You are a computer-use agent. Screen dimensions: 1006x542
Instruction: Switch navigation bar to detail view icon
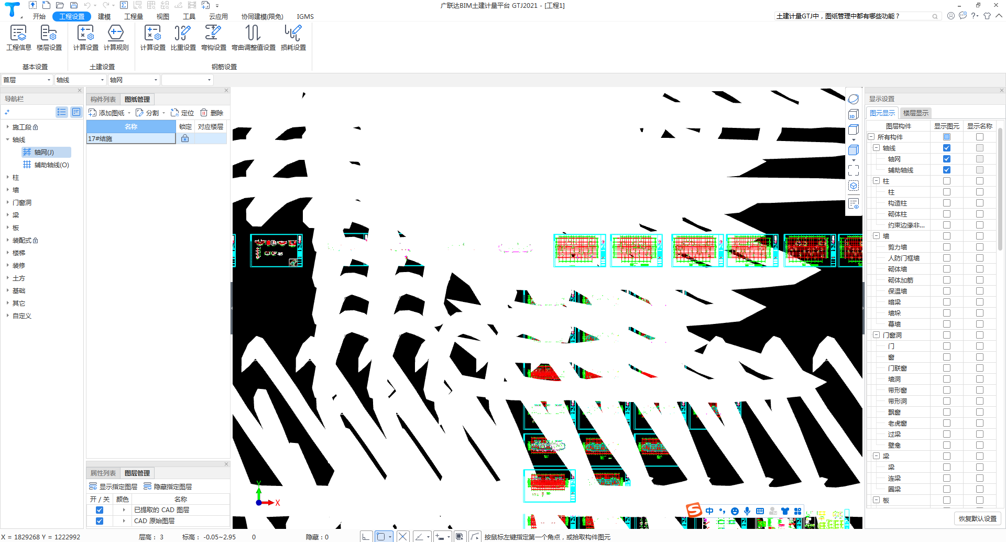pyautogui.click(x=76, y=112)
